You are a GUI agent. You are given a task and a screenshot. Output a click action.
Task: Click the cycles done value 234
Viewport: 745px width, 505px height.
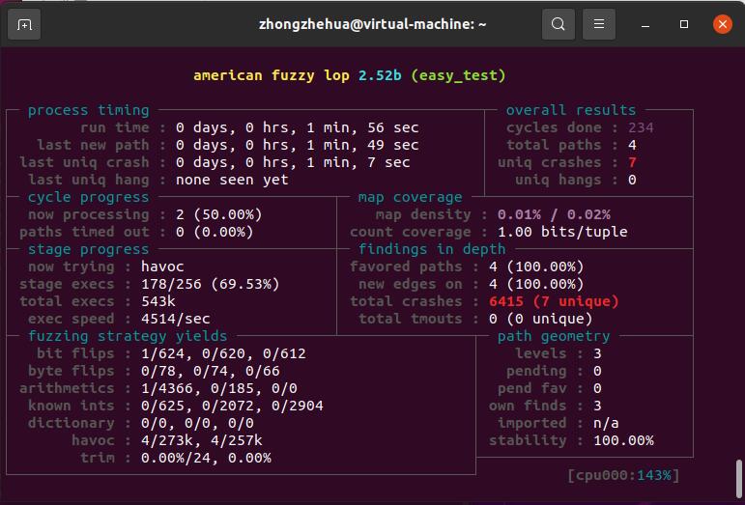coord(641,127)
